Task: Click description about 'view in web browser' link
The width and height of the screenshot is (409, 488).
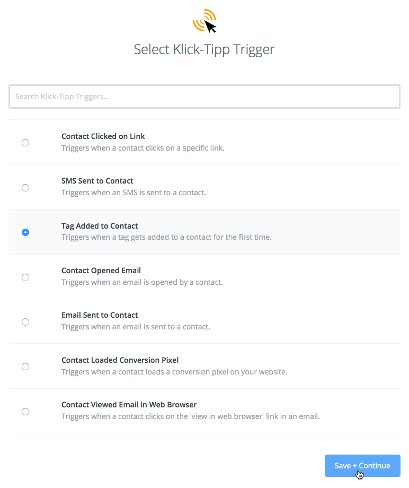Action: tap(191, 416)
